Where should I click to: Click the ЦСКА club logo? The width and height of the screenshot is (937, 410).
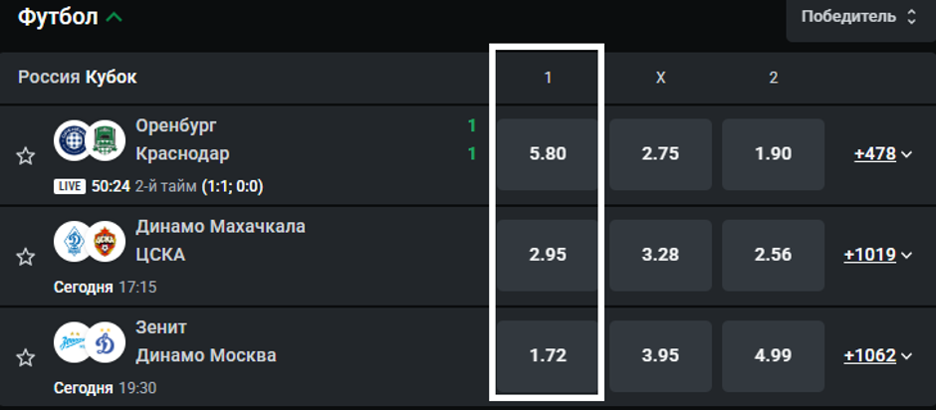coord(105,241)
